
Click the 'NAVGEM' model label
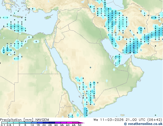(42, 120)
